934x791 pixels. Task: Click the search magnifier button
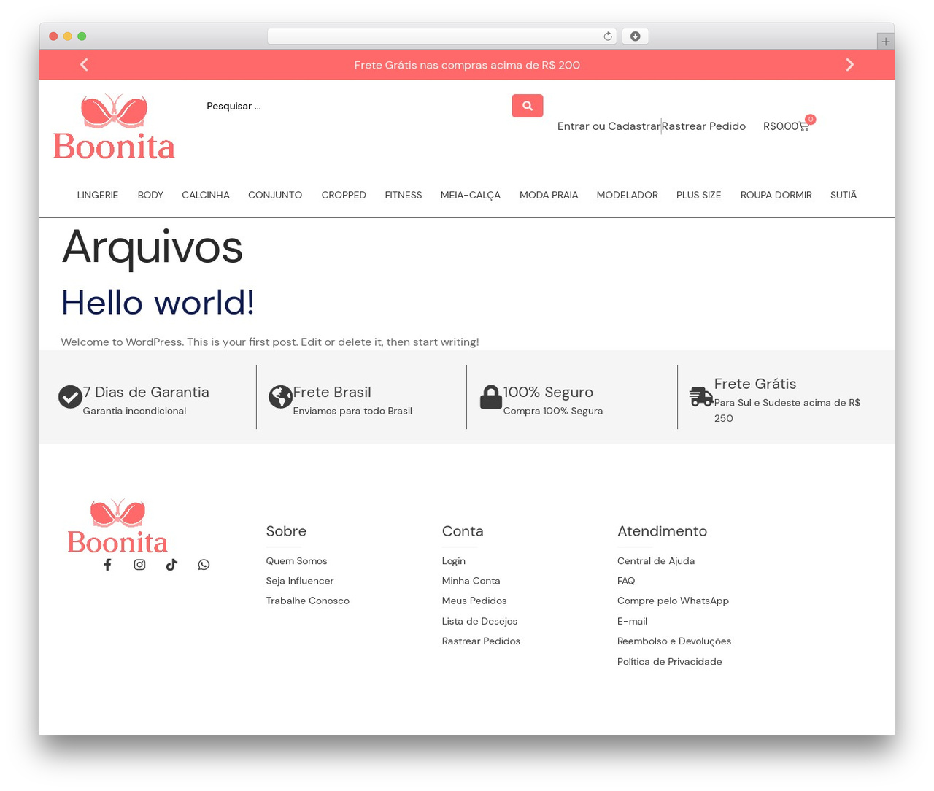(x=528, y=106)
